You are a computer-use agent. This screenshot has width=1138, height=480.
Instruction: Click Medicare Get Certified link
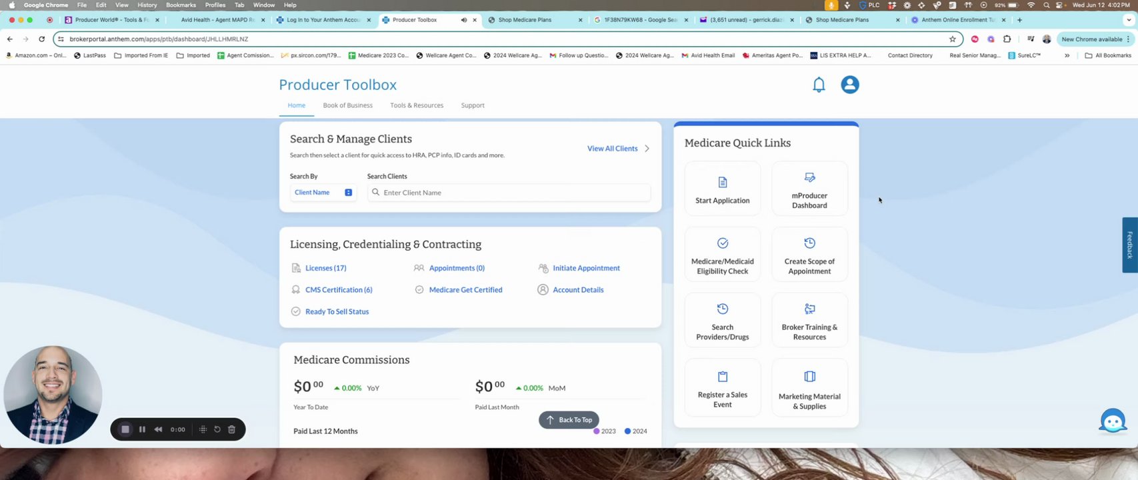[465, 290]
